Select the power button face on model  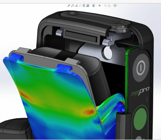coord(141,68)
